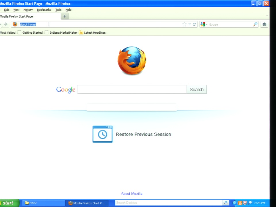Viewport: 276px width, 207px height.
Task: Close the Firefox window
Action: 266,3
